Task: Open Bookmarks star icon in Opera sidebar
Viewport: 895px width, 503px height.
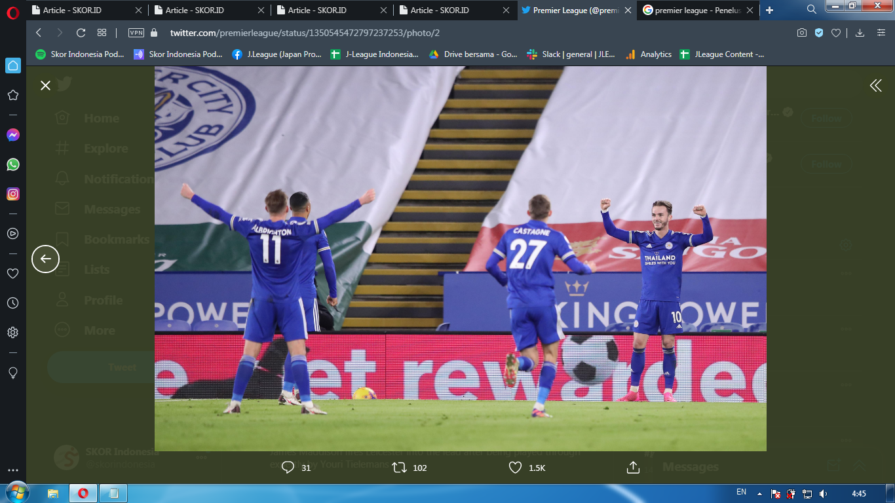Action: point(13,95)
